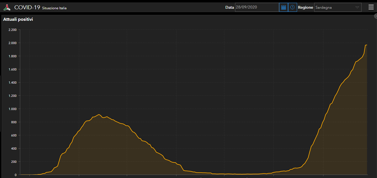Screen dimensions: 377x178
Task: Click the 2.200 y-axis label
Action: click(x=13, y=30)
